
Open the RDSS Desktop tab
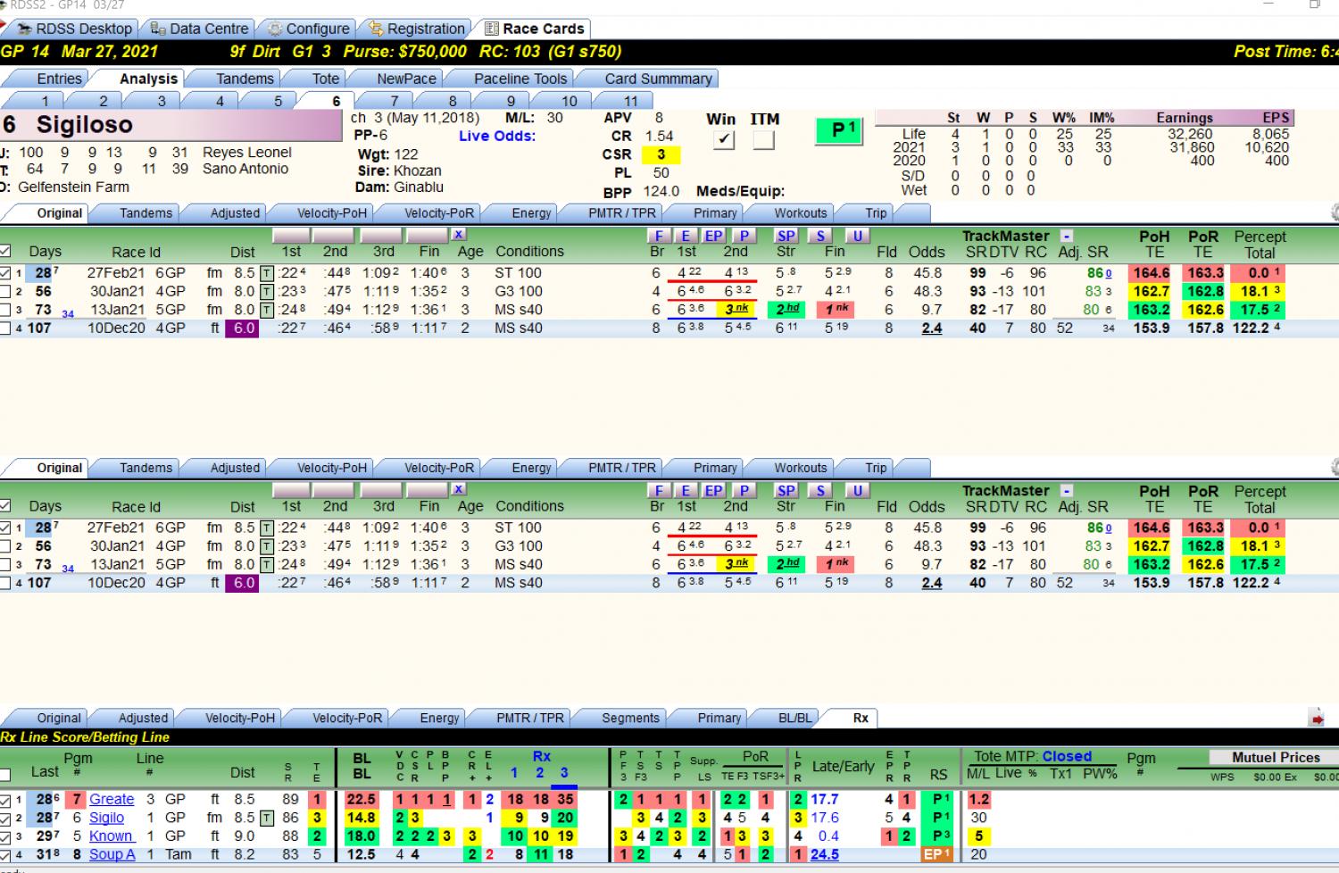(x=75, y=29)
